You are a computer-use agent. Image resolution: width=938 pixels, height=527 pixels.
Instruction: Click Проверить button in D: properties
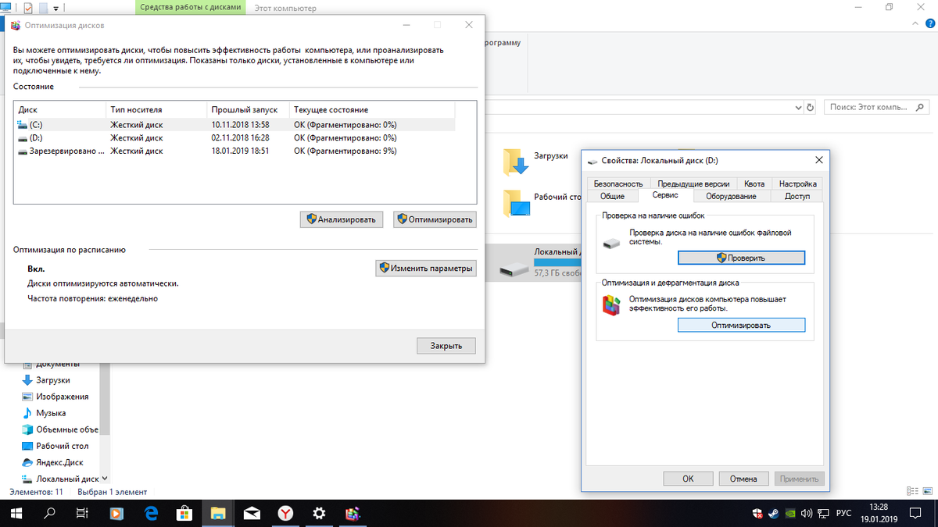pos(741,257)
